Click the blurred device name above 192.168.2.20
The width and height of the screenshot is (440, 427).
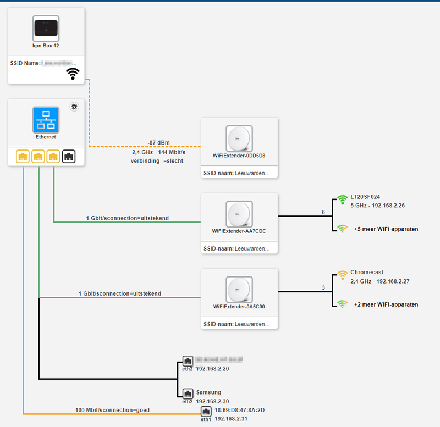tap(219, 359)
